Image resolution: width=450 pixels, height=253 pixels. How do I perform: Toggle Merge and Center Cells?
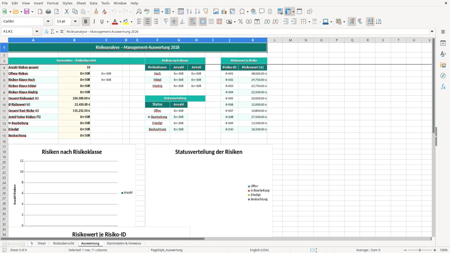click(x=203, y=22)
